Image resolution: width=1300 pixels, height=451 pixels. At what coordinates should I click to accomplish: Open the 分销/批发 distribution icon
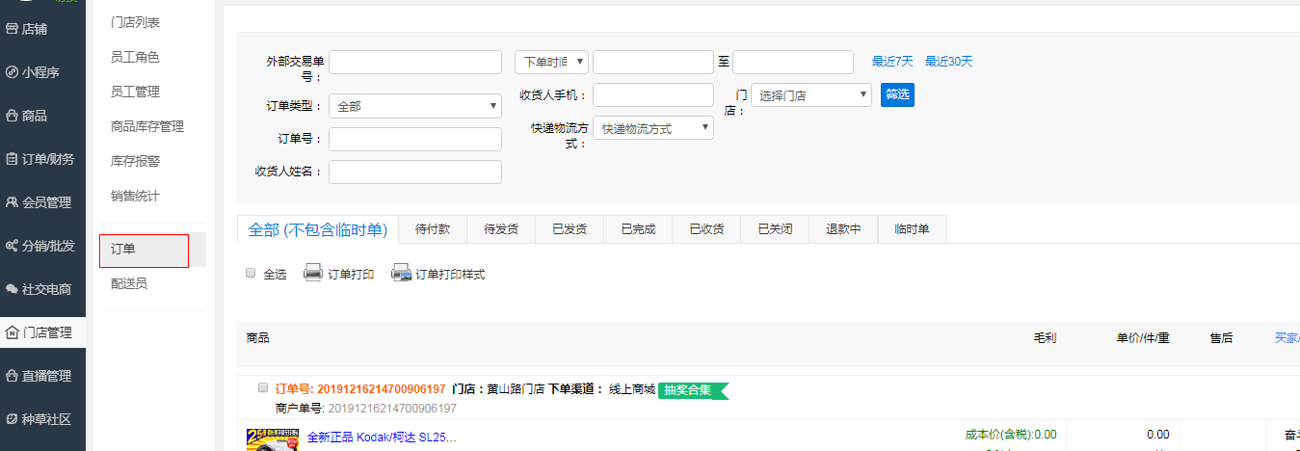12,246
